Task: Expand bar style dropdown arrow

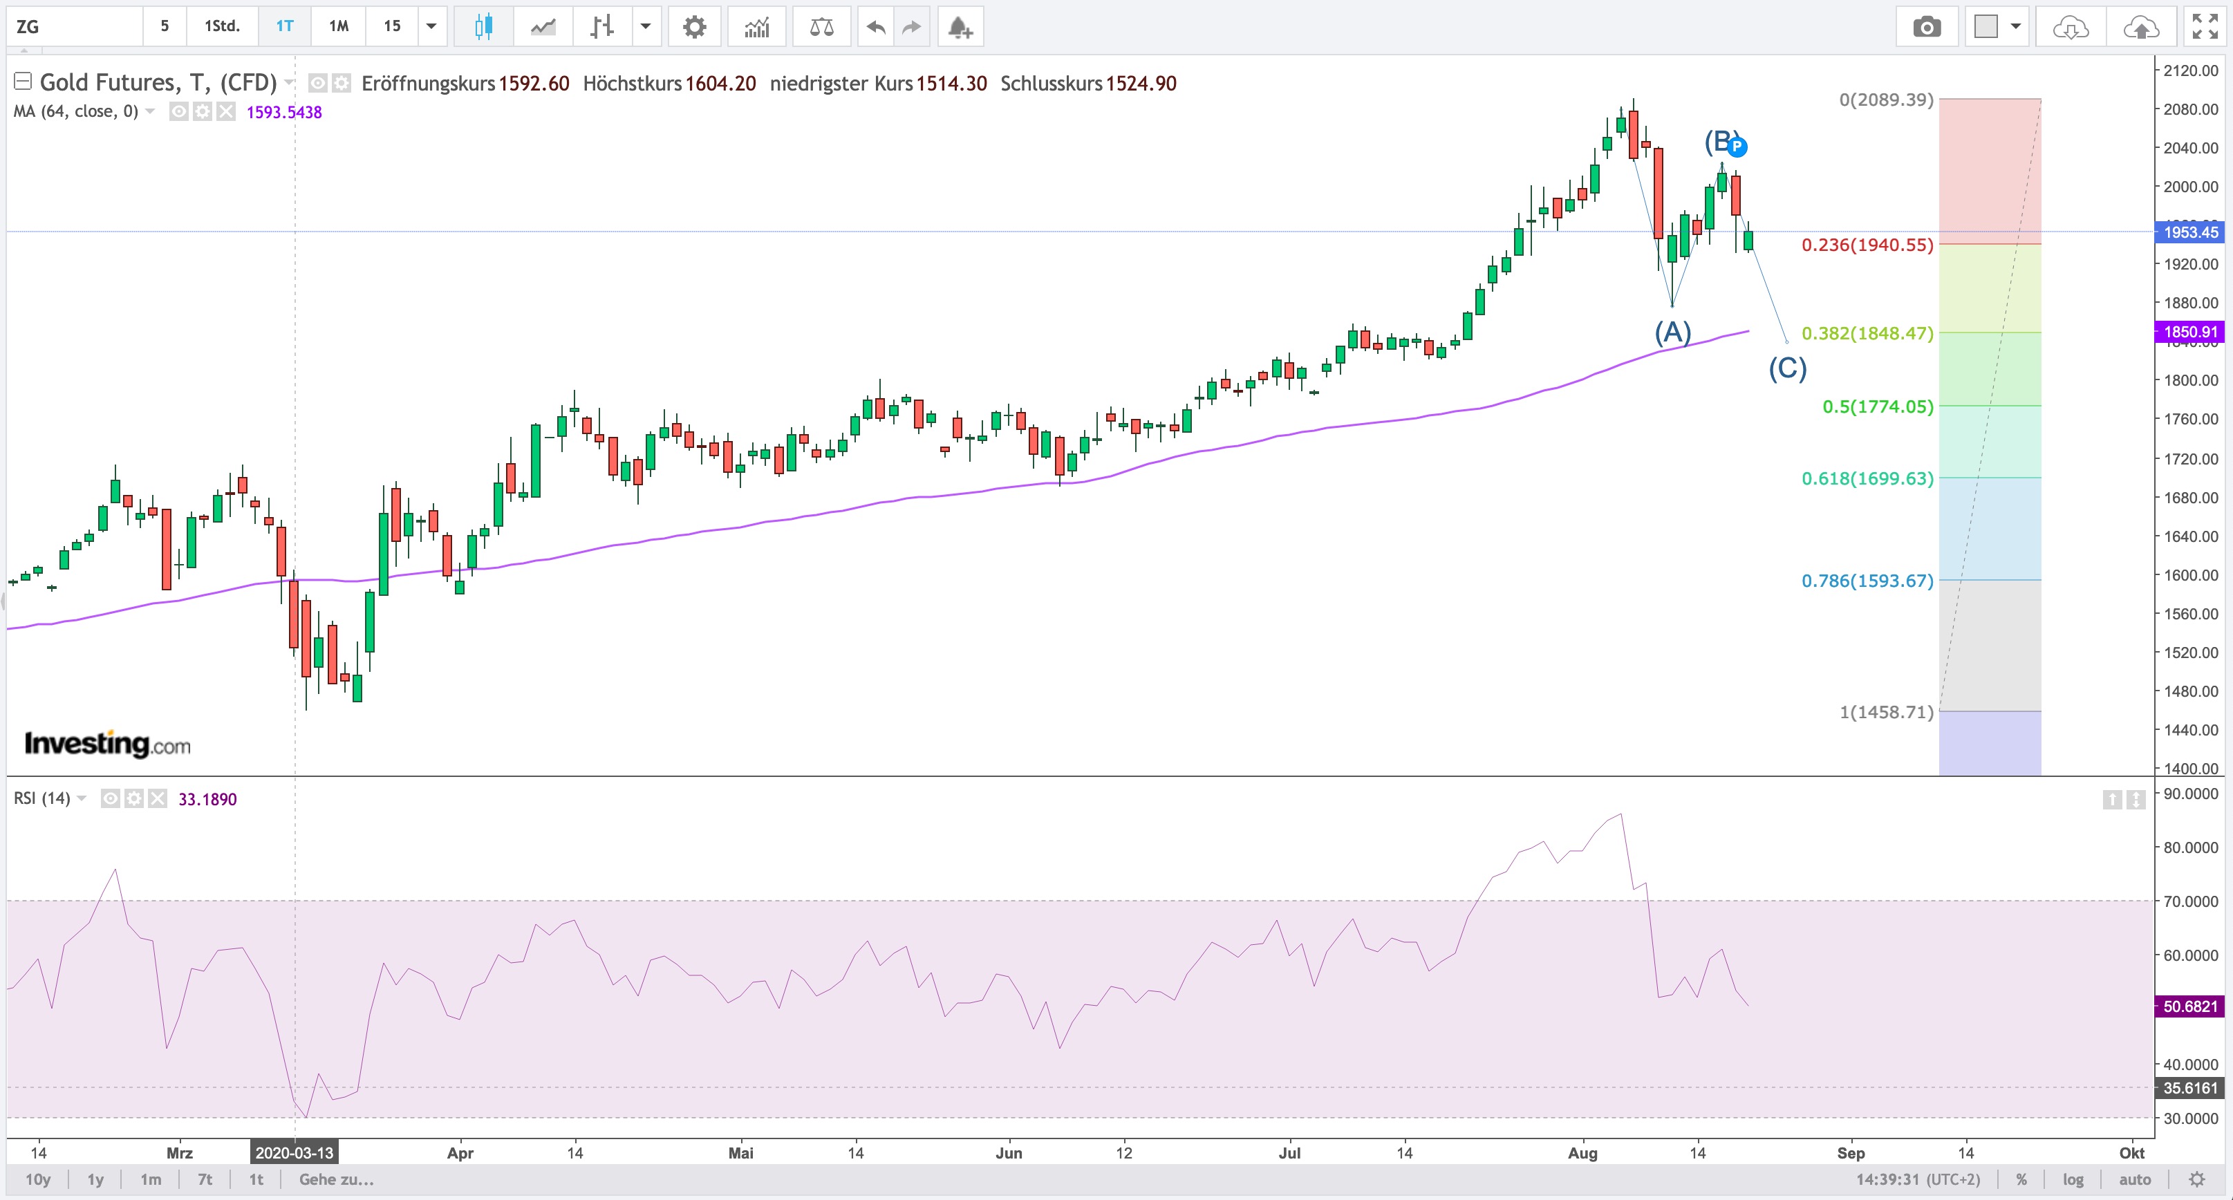Action: point(645,26)
